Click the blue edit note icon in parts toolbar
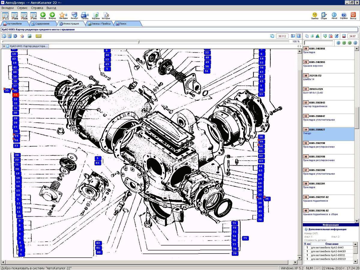This screenshot has height=270, width=360. [337, 36]
